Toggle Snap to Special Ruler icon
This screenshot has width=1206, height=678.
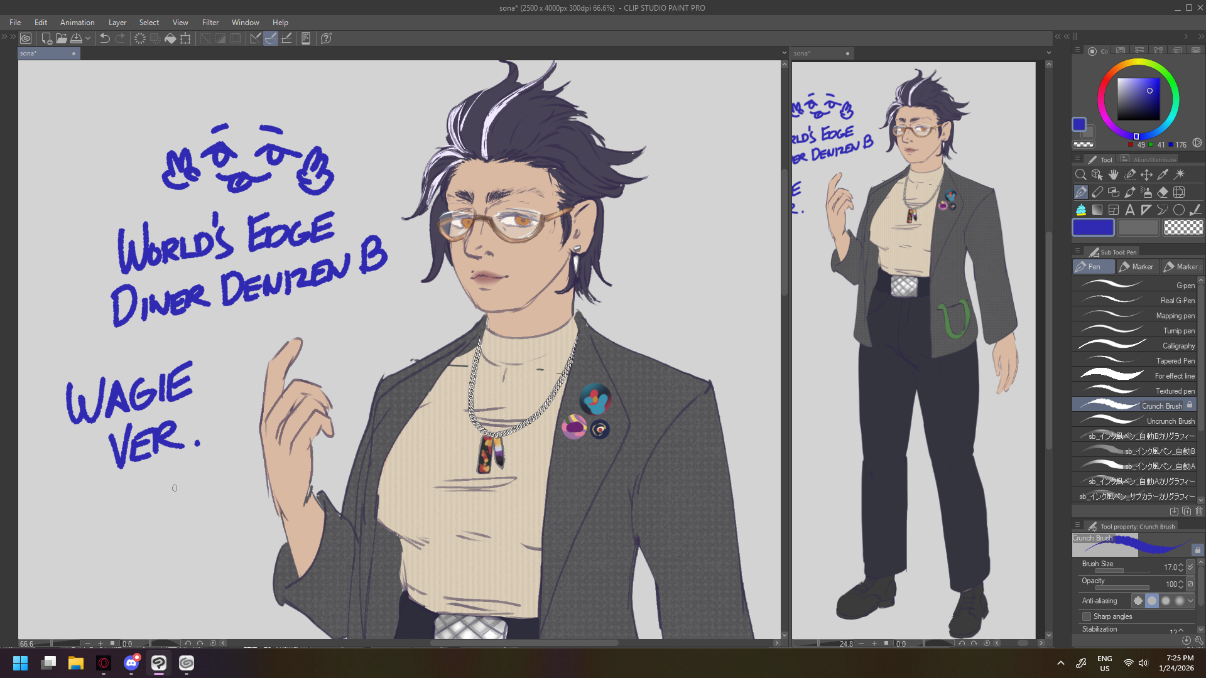pyautogui.click(x=271, y=38)
